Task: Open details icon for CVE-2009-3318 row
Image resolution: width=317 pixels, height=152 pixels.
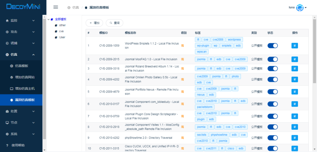Action: pos(295,69)
